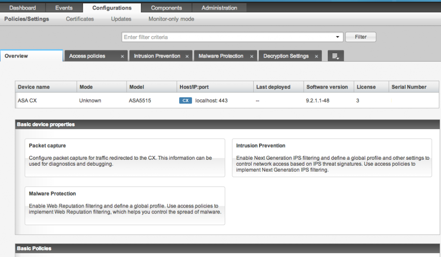Click the CX badge icon in device row

[x=185, y=101]
